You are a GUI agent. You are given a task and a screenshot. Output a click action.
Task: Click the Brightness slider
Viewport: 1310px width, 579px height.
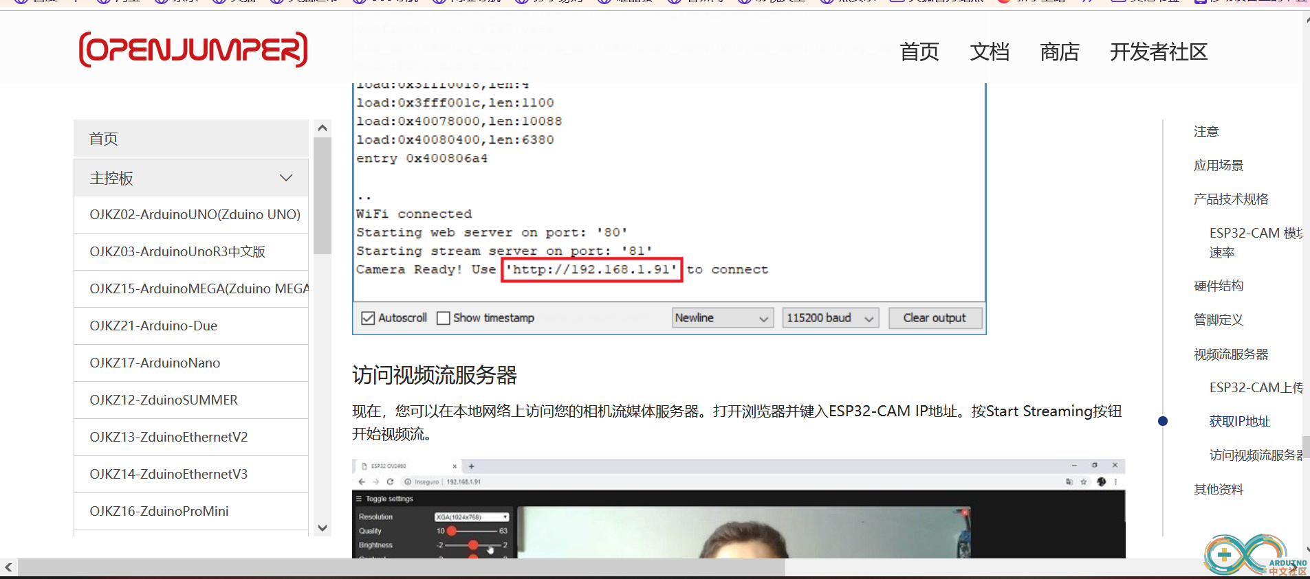pyautogui.click(x=472, y=545)
